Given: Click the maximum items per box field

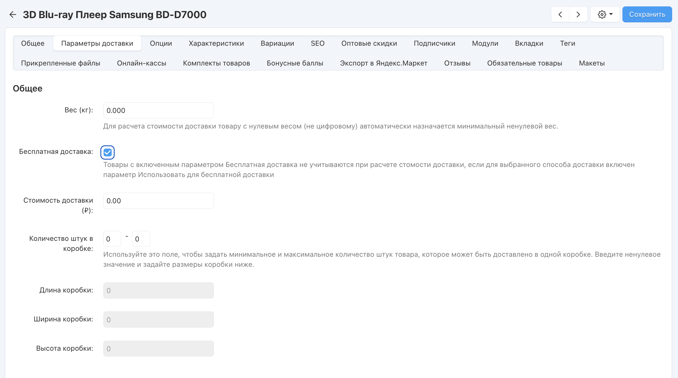Looking at the screenshot, I should (x=141, y=239).
